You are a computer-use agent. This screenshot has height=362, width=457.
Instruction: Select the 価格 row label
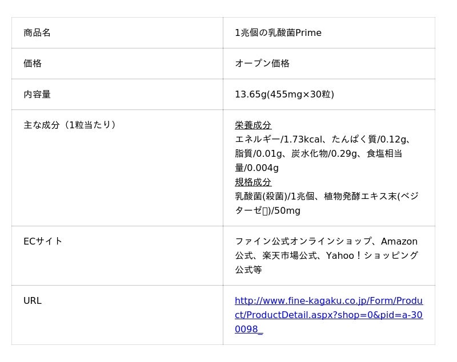click(x=33, y=63)
